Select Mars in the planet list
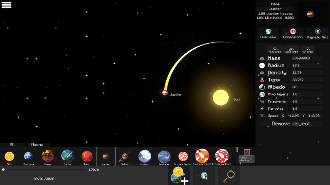 [86, 157]
